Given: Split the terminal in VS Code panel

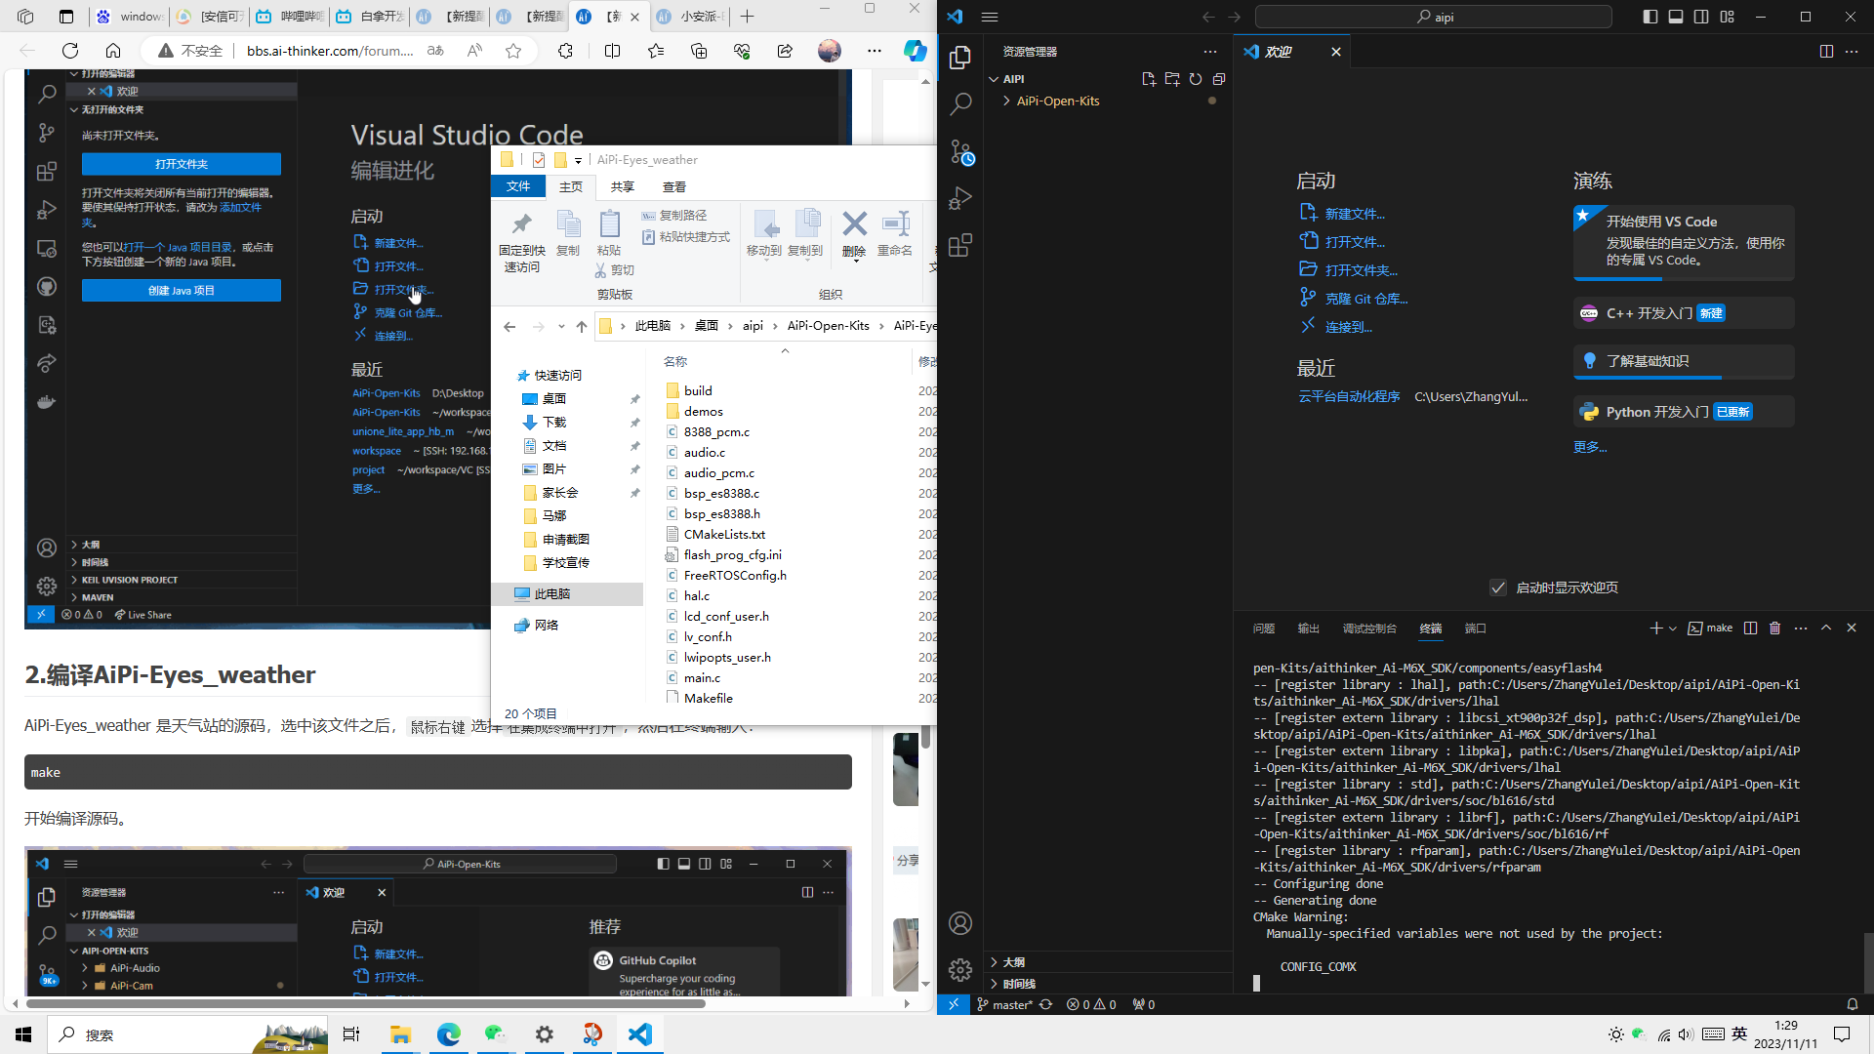Looking at the screenshot, I should coord(1751,628).
